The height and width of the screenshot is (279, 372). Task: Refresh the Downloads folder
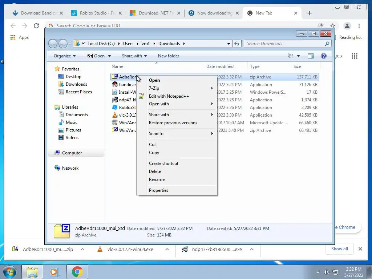pos(237,44)
